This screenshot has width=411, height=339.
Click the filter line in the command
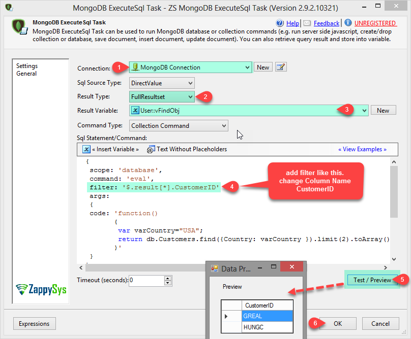(154, 187)
